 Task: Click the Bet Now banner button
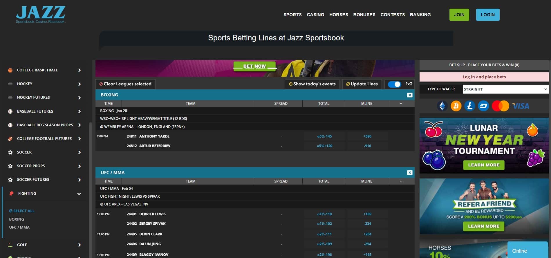click(x=254, y=66)
